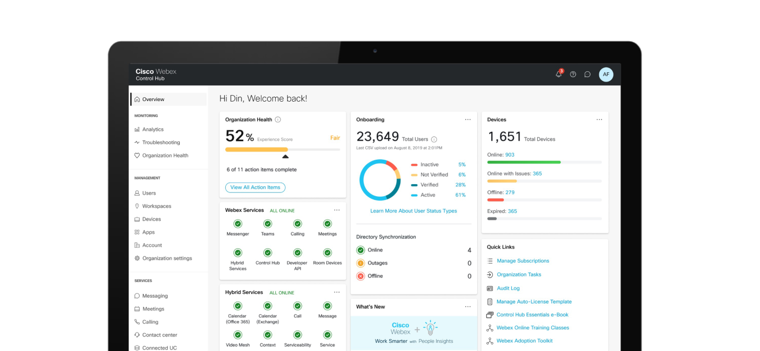Open Troubleshooting from the sidebar
The height and width of the screenshot is (351, 760).
tap(157, 142)
